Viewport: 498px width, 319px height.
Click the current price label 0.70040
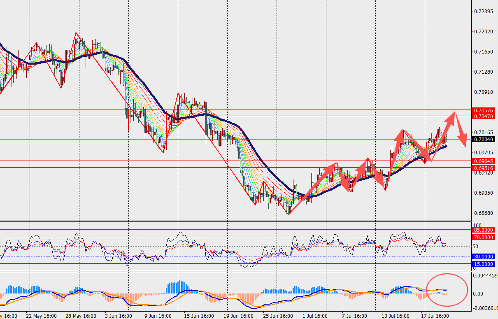click(484, 140)
